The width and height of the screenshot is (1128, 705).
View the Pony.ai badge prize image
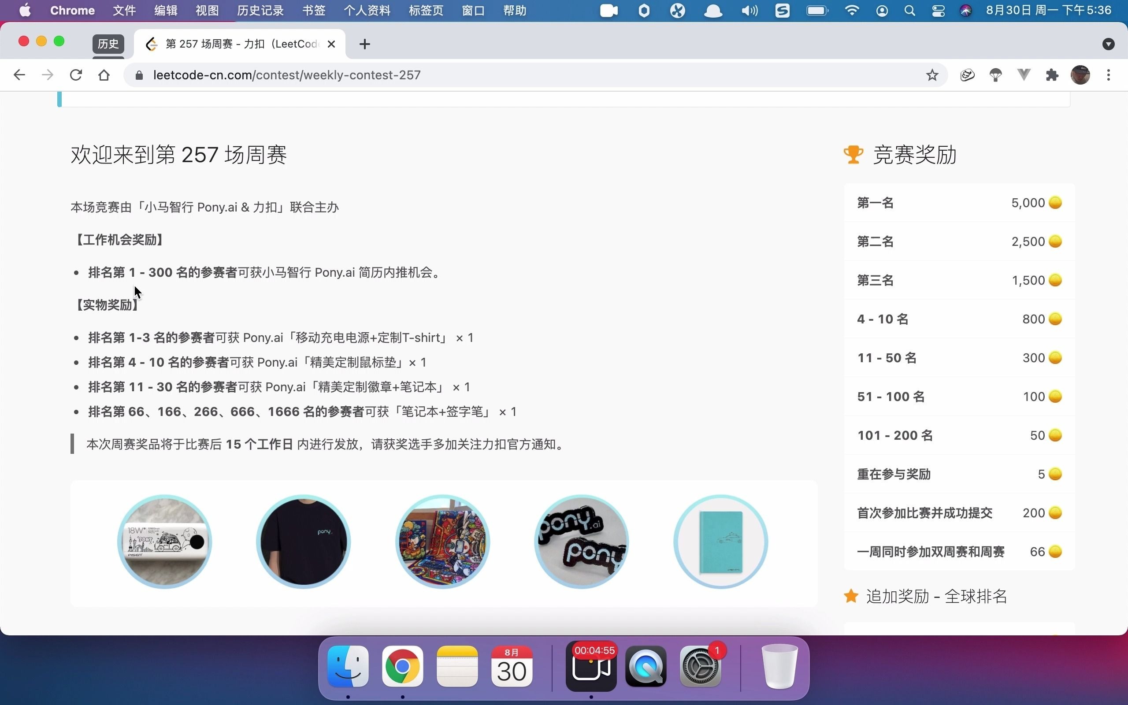pyautogui.click(x=581, y=542)
